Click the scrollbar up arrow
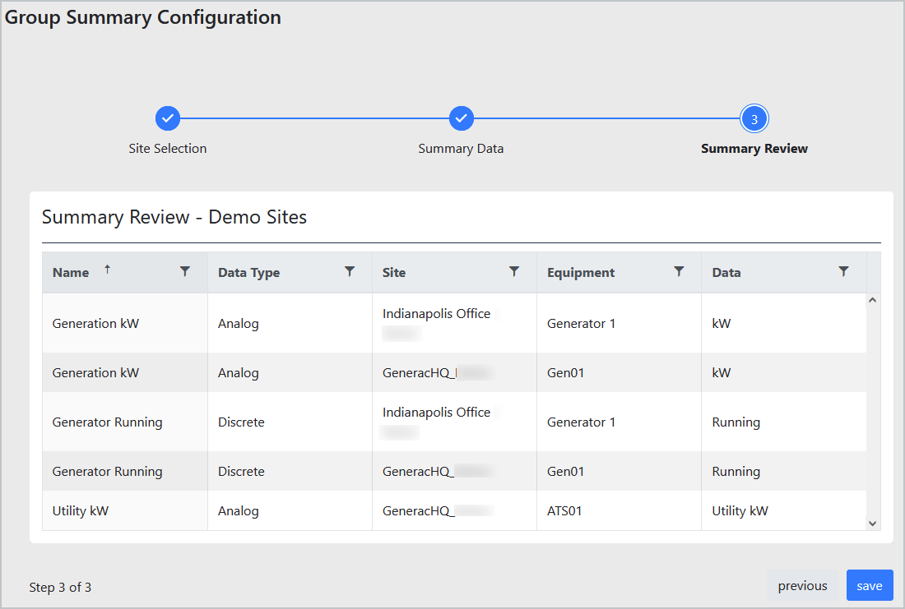The image size is (905, 609). [x=873, y=298]
